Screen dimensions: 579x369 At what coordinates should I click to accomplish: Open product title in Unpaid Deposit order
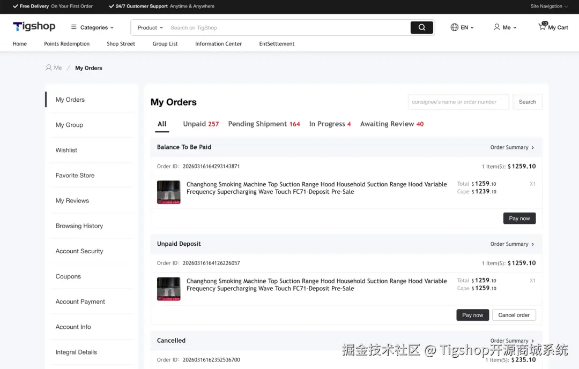316,284
